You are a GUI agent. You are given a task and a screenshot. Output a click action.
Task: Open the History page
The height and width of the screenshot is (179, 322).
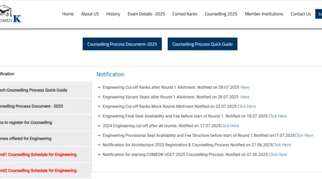[113, 14]
